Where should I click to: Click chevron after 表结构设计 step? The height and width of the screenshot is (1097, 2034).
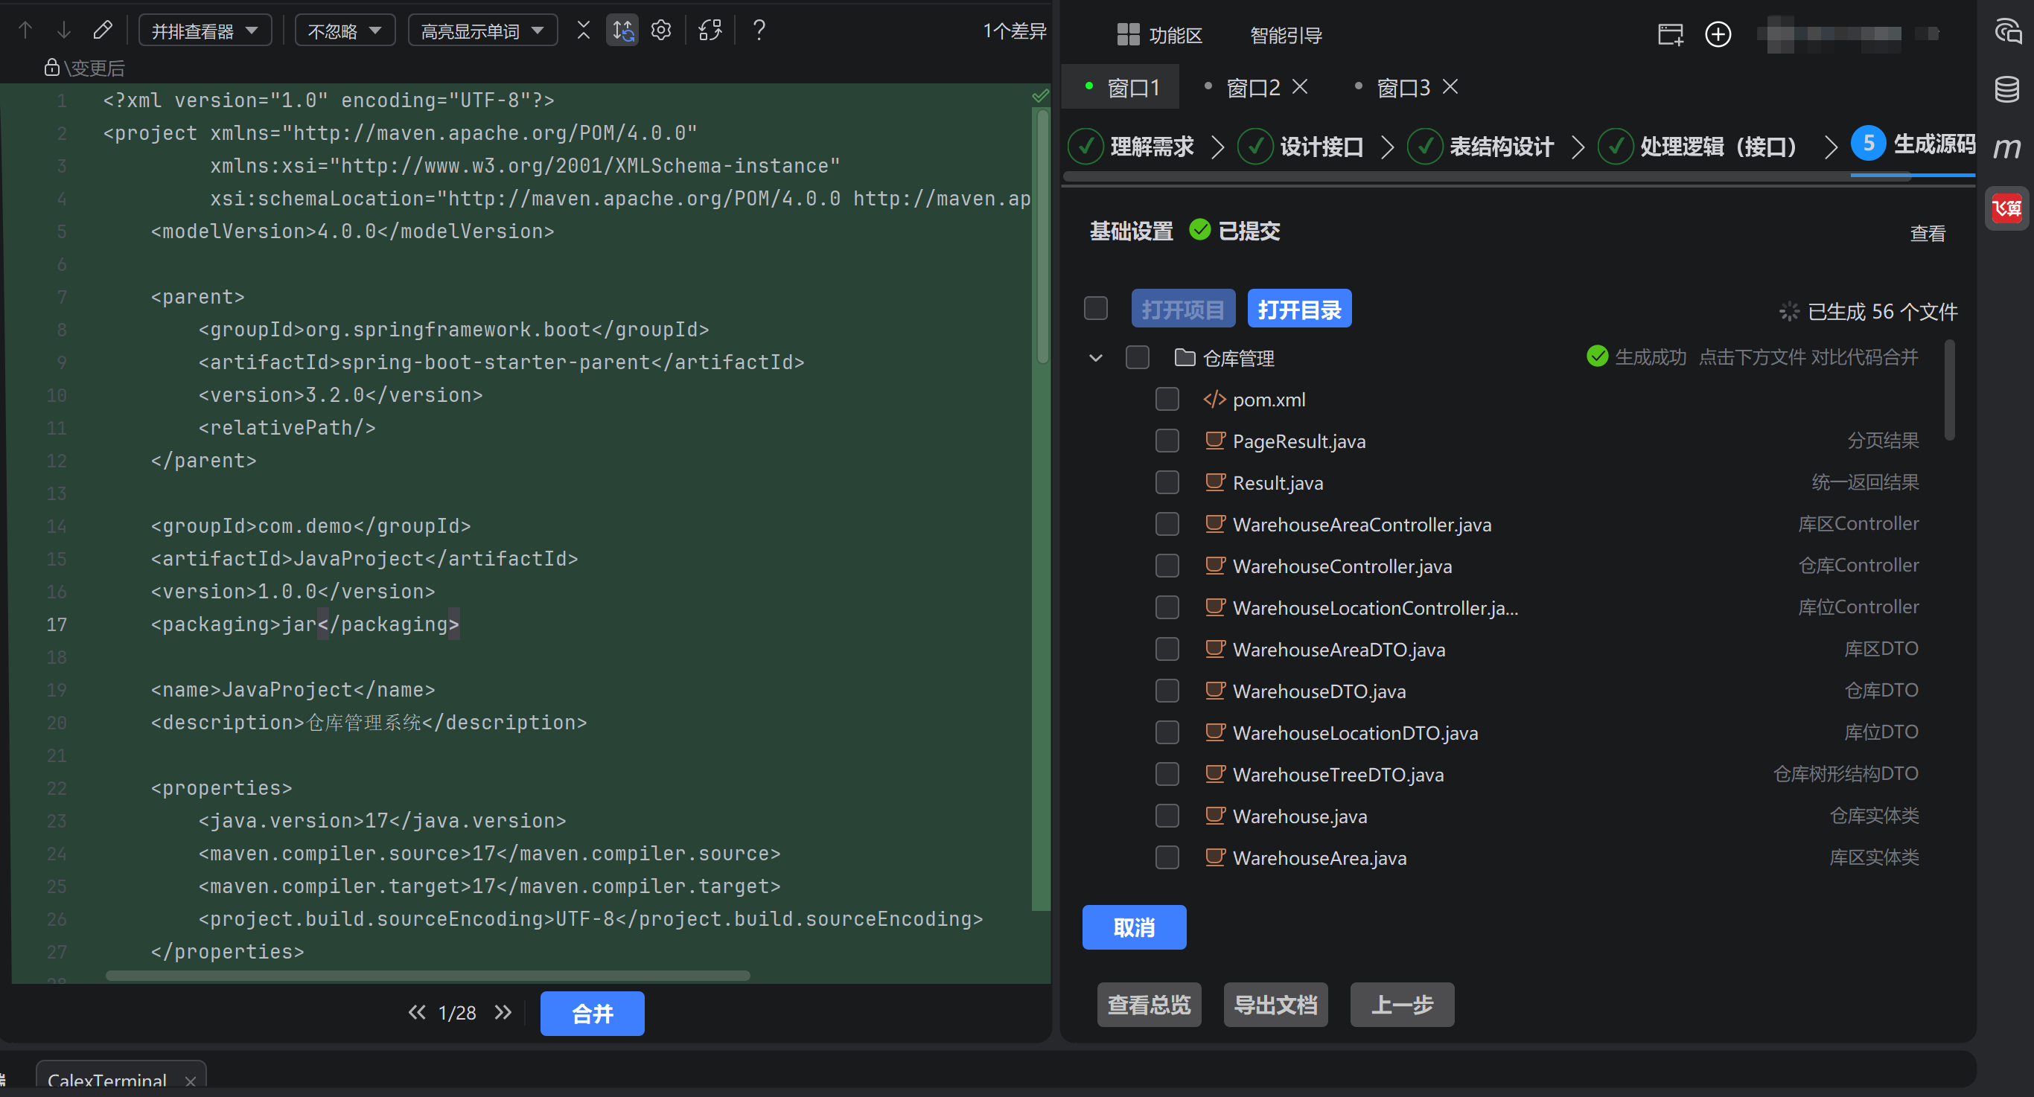pos(1577,146)
